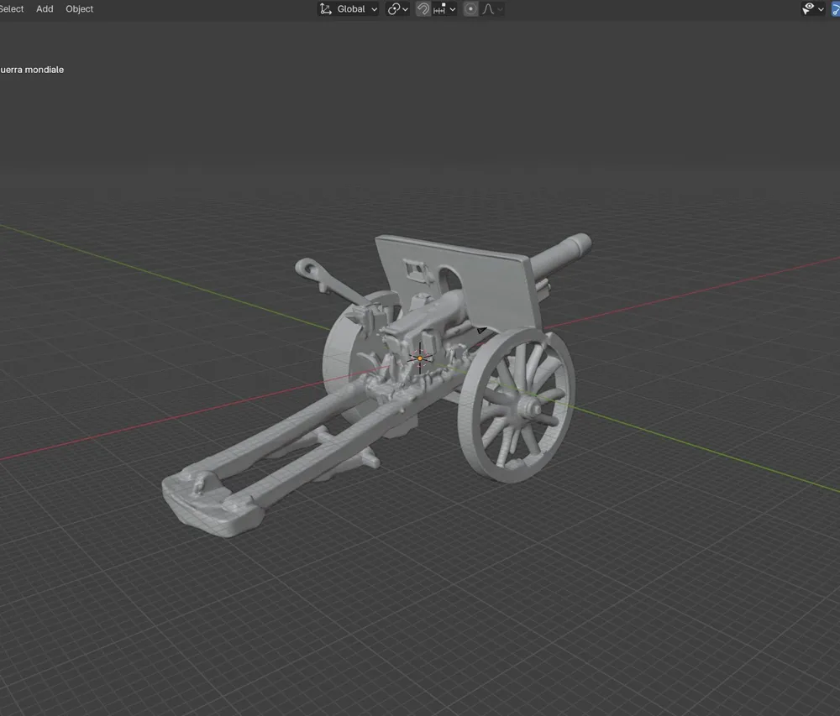Expand the visibility filter dropdown arrow
This screenshot has height=716, width=840.
click(x=821, y=9)
